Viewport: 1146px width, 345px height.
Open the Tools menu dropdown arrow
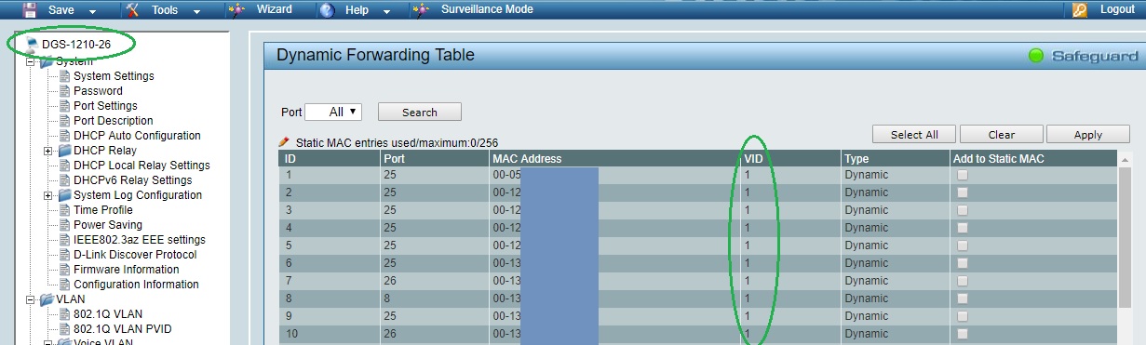[x=195, y=12]
